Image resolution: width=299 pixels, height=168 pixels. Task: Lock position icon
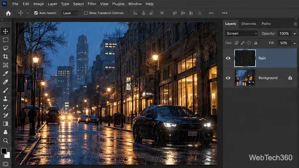pyautogui.click(x=249, y=43)
